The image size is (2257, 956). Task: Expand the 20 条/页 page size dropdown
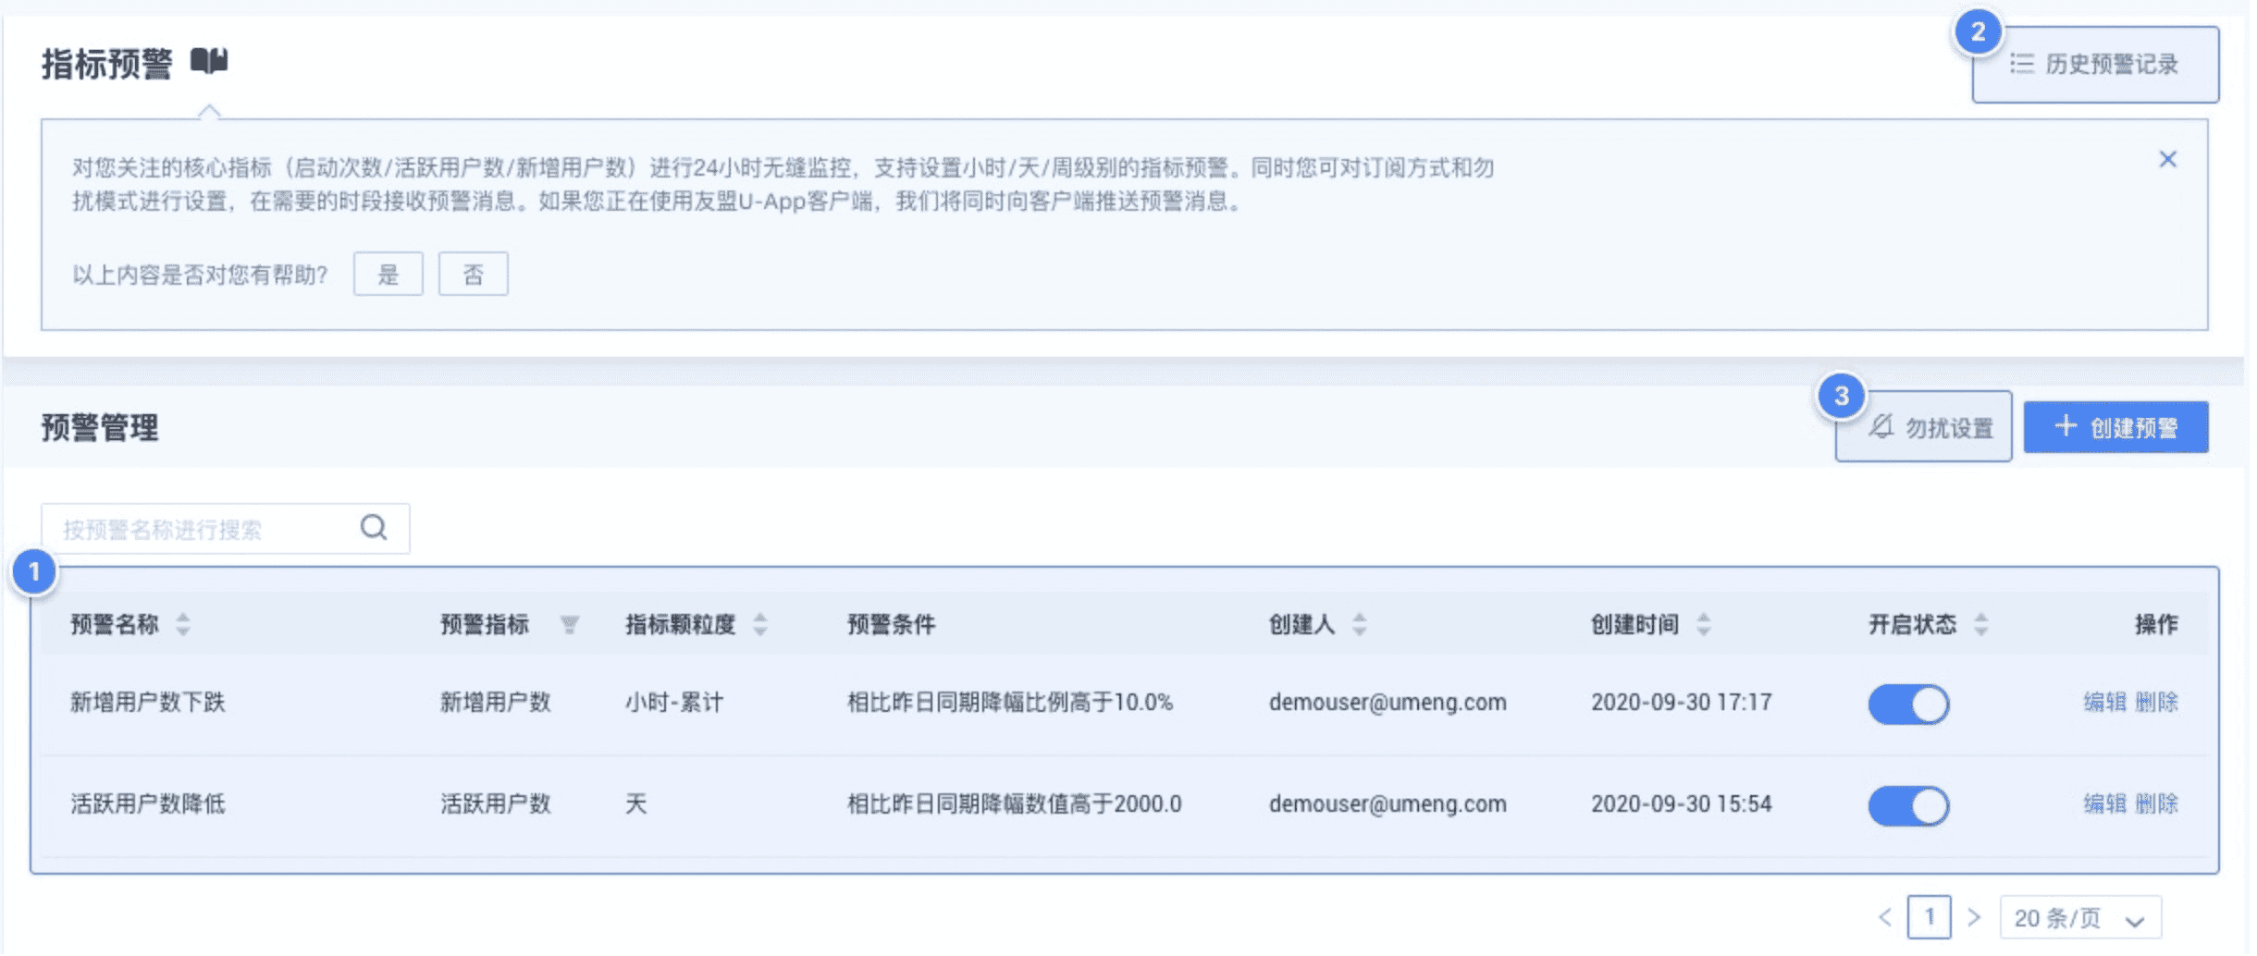2080,918
